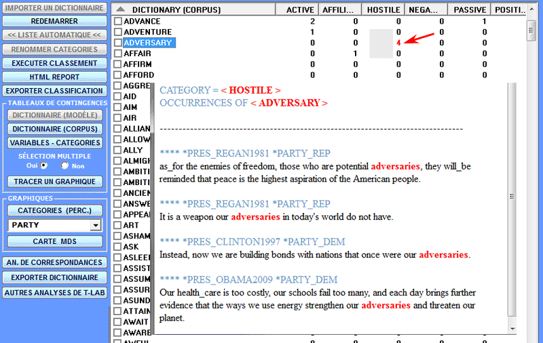
Task: Click the NEGA... column header
Action: 426,9
